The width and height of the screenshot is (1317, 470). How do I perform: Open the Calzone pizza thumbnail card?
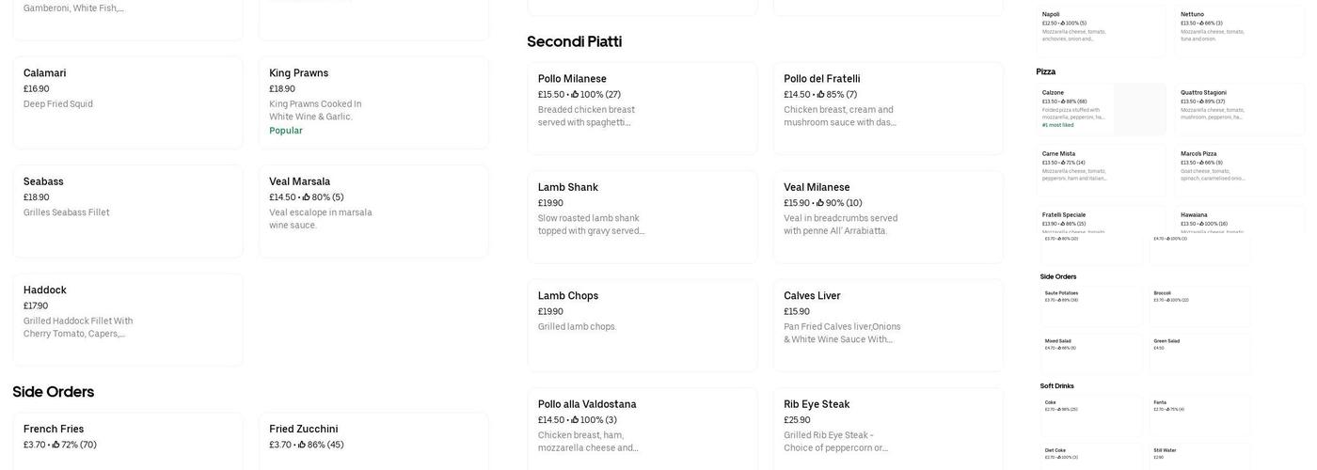(x=1101, y=109)
